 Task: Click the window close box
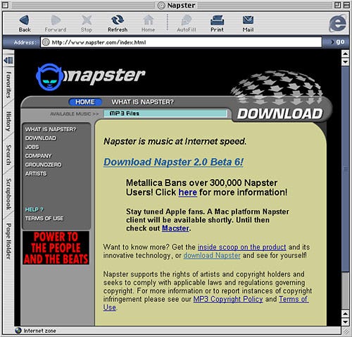[5, 5]
